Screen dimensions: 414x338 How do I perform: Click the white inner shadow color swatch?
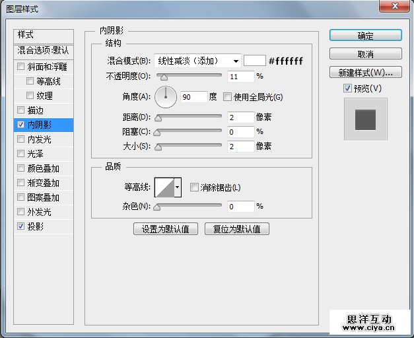click(x=254, y=61)
